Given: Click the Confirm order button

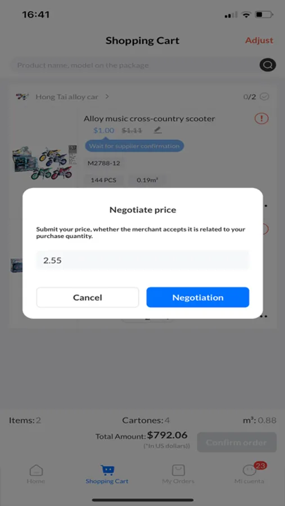Looking at the screenshot, I should (x=237, y=442).
